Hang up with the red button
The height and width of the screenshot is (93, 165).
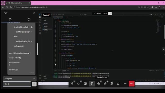132,84
